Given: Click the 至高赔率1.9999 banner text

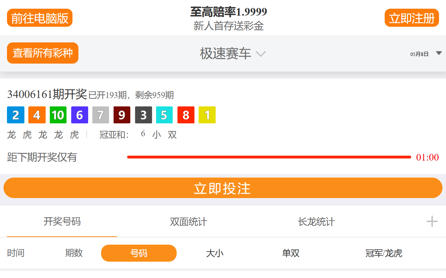Looking at the screenshot, I should [229, 12].
